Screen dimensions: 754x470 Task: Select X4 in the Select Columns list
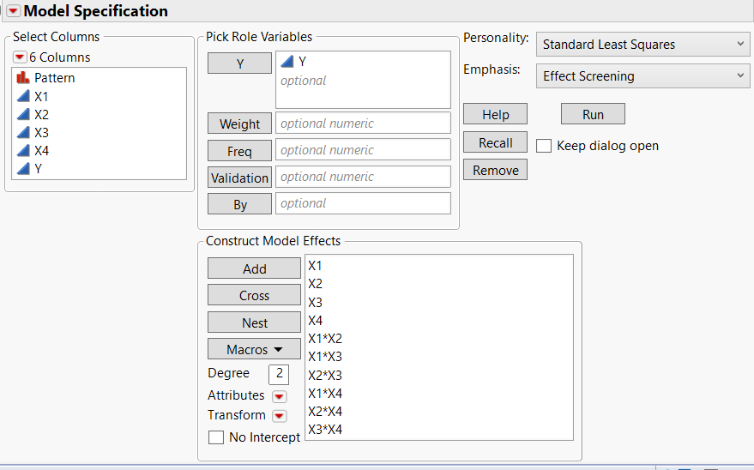point(41,150)
